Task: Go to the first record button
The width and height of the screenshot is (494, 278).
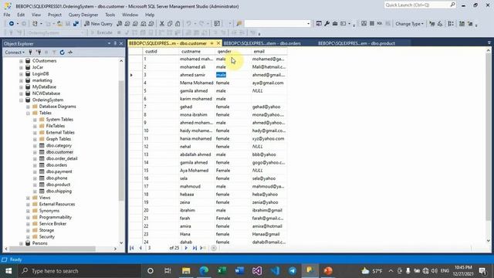Action: (x=132, y=248)
